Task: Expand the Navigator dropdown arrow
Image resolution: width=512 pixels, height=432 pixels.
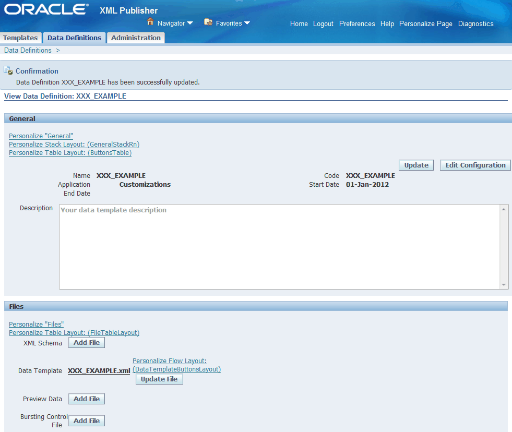Action: tap(189, 23)
